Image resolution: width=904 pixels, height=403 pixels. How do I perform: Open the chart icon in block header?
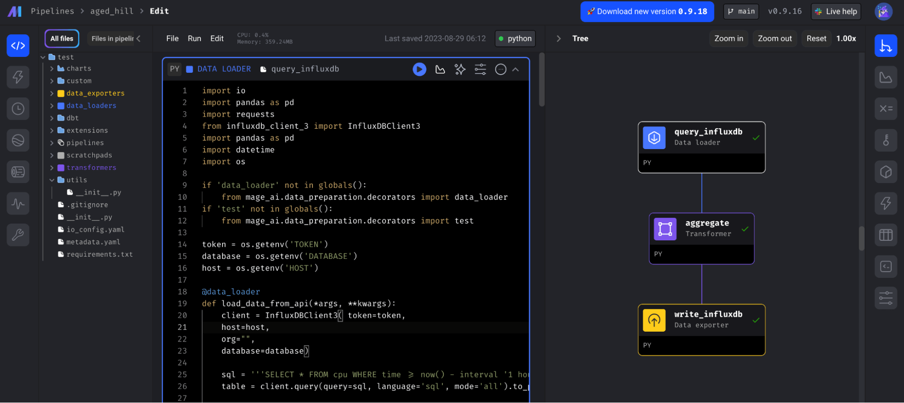pyautogui.click(x=440, y=69)
